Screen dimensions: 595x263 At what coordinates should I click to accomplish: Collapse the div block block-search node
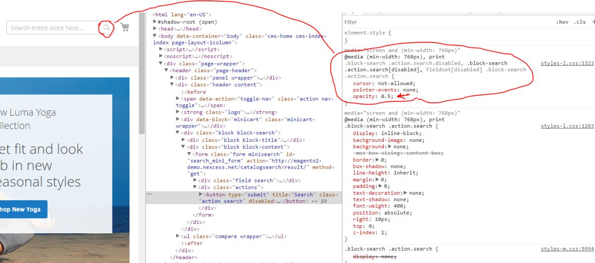(178, 133)
